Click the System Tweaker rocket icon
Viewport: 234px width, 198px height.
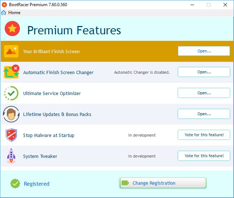coord(11,156)
